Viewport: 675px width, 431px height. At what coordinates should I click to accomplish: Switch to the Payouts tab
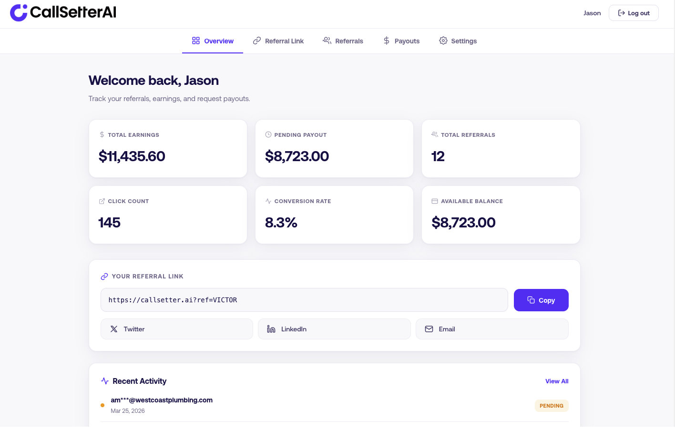pos(401,41)
